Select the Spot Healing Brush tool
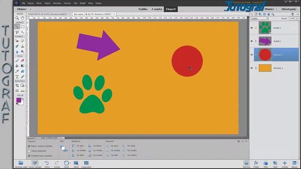 pyautogui.click(x=23, y=41)
